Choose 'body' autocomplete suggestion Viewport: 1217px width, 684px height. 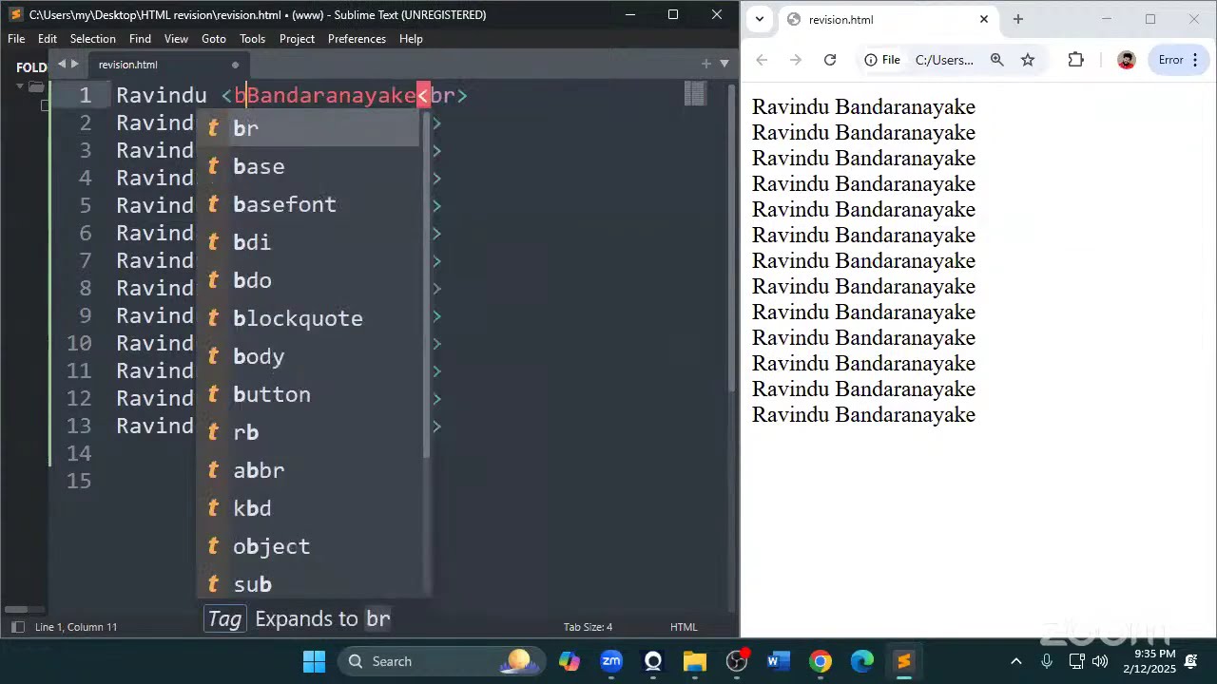coord(308,356)
